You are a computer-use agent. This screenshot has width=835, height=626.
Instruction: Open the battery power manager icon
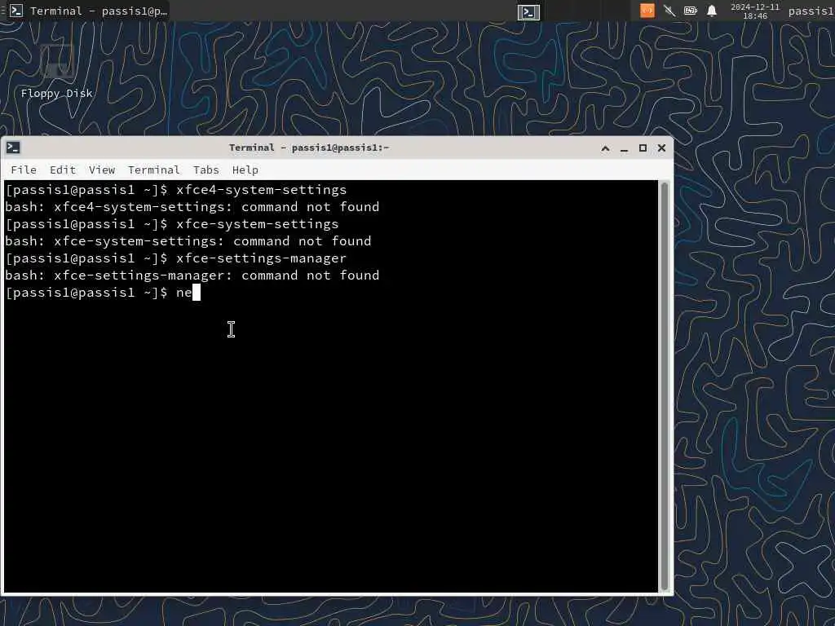click(691, 11)
